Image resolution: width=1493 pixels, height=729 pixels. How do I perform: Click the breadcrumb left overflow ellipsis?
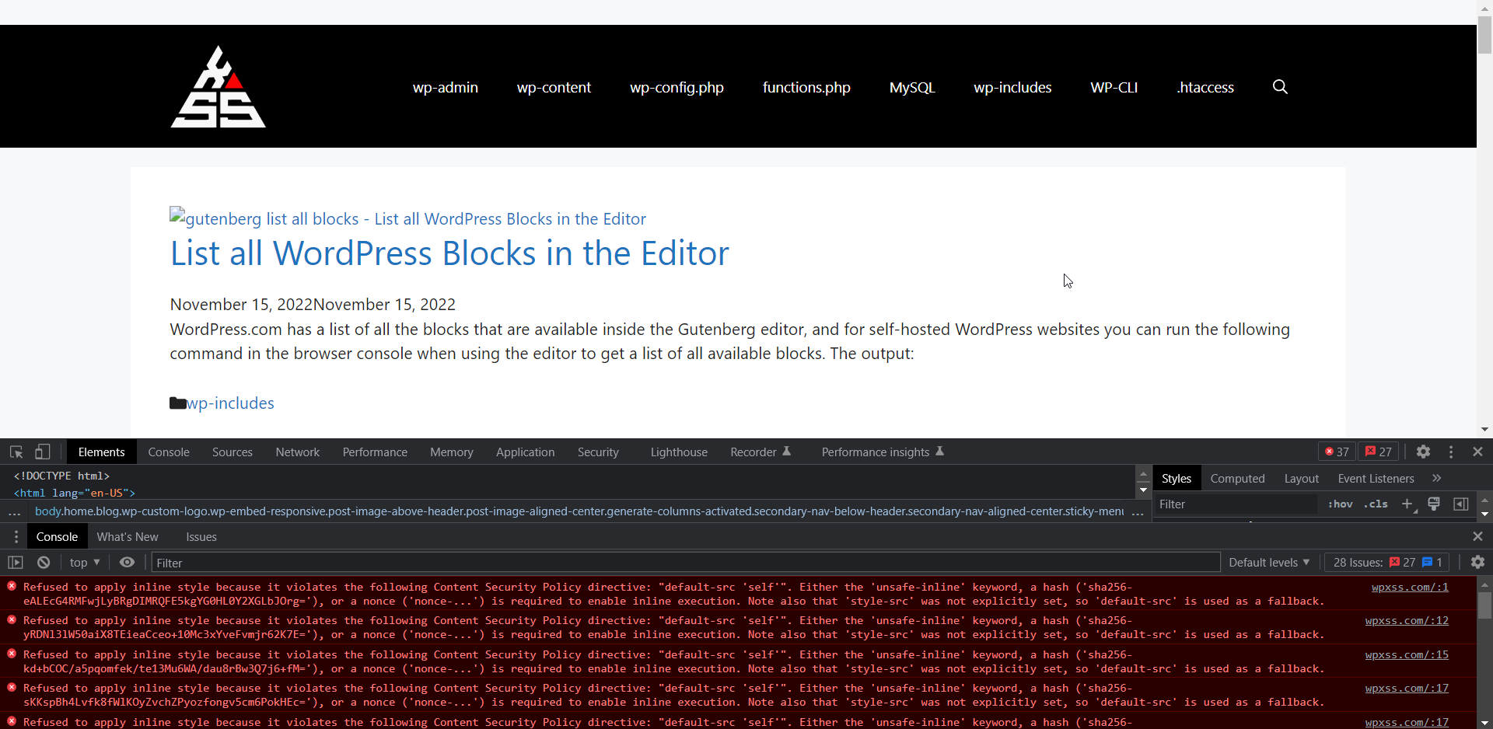click(x=14, y=511)
